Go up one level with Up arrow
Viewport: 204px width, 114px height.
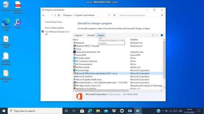(x=55, y=15)
